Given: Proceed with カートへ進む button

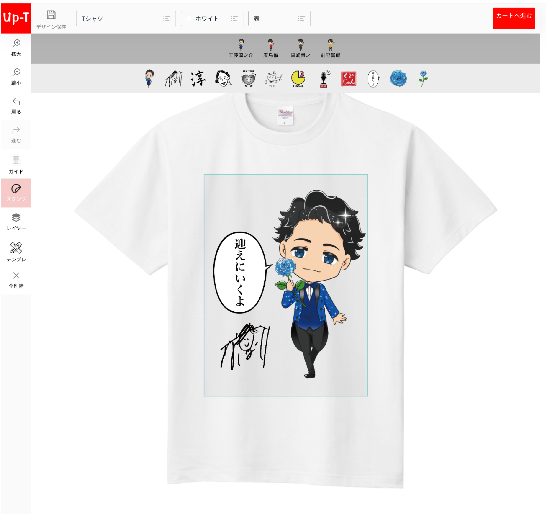Looking at the screenshot, I should point(514,18).
